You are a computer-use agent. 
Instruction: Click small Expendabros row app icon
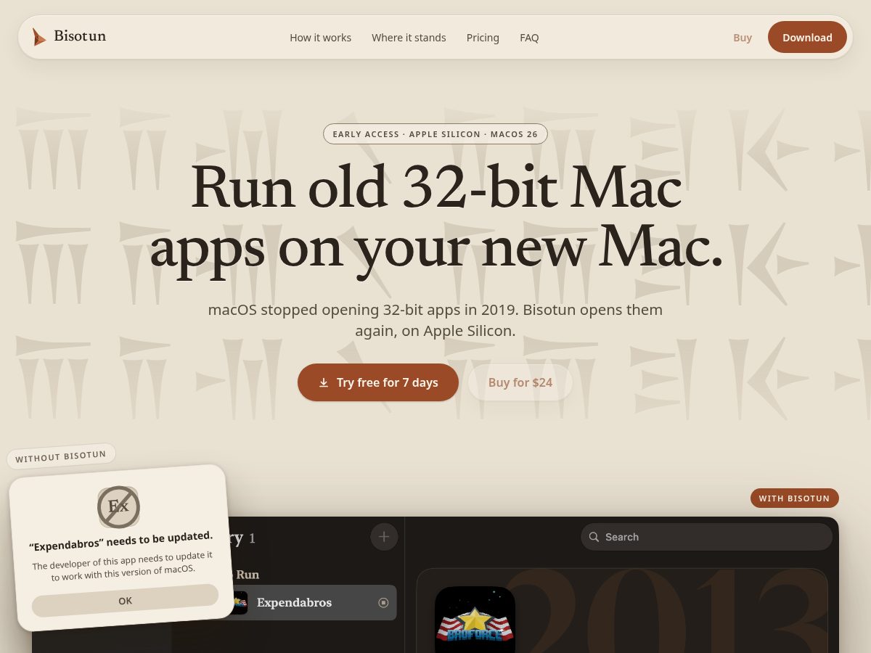[237, 602]
